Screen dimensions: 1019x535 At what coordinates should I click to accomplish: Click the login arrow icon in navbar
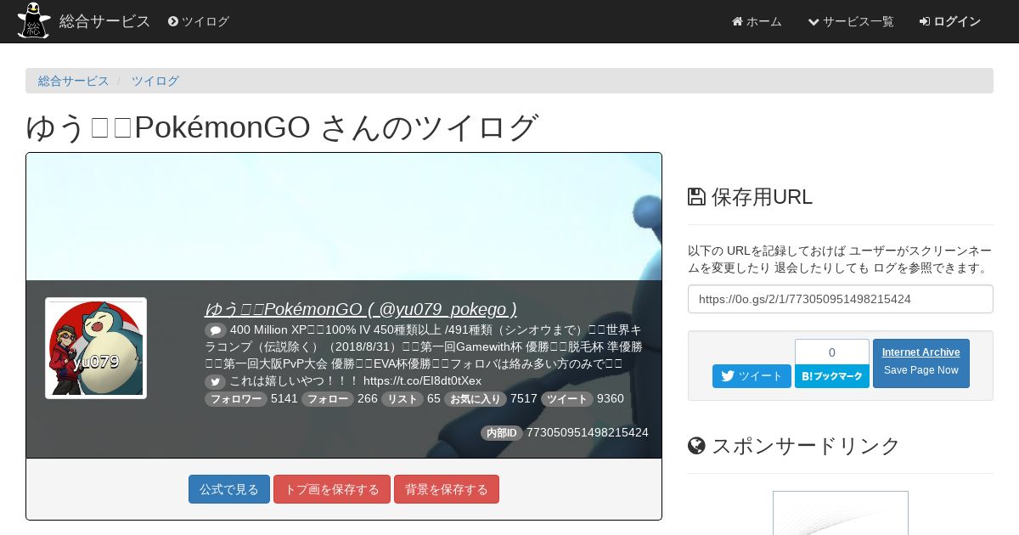click(x=925, y=21)
